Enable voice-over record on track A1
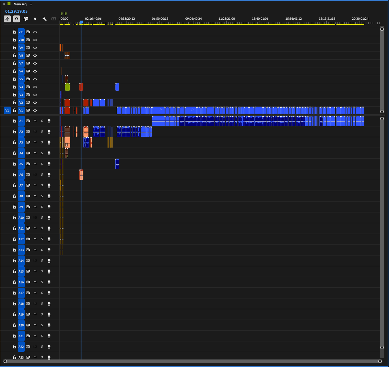This screenshot has height=367, width=389. pyautogui.click(x=49, y=120)
